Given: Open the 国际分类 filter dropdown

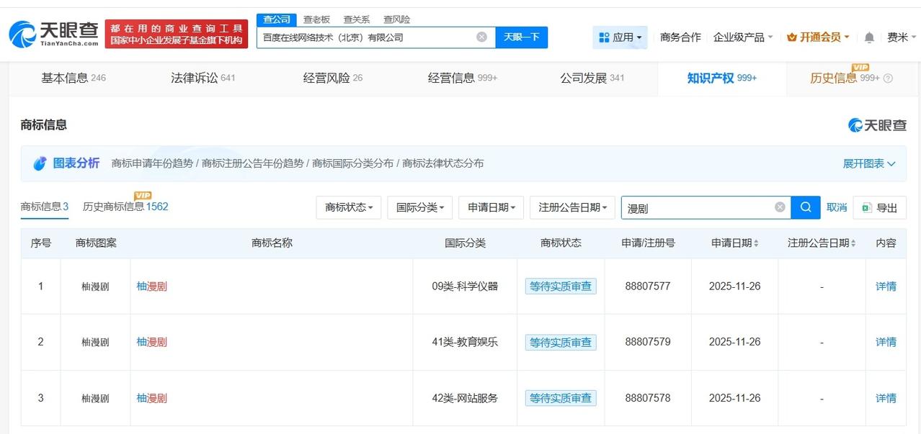Looking at the screenshot, I should (419, 207).
